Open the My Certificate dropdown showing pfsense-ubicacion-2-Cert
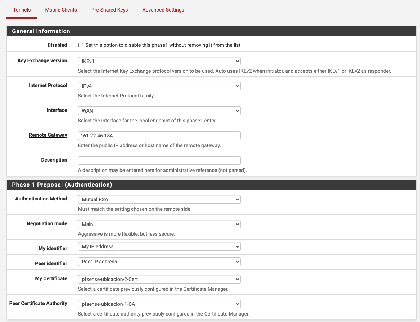 point(159,279)
